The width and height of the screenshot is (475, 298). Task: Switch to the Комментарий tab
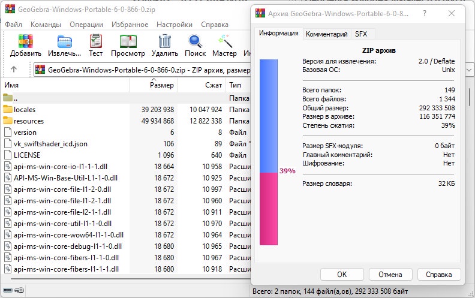pos(326,34)
